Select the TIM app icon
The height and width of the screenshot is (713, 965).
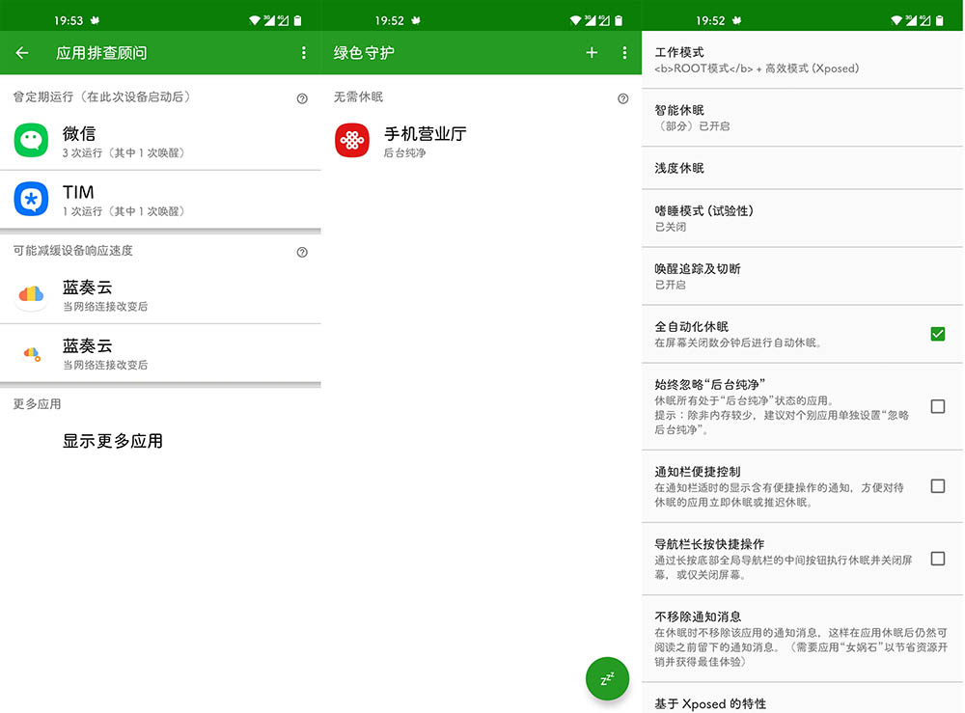31,200
